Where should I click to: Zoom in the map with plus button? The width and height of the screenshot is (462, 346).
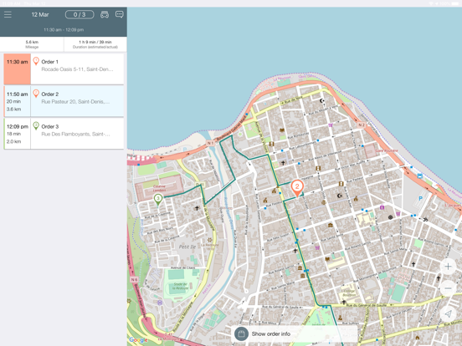coord(448,267)
